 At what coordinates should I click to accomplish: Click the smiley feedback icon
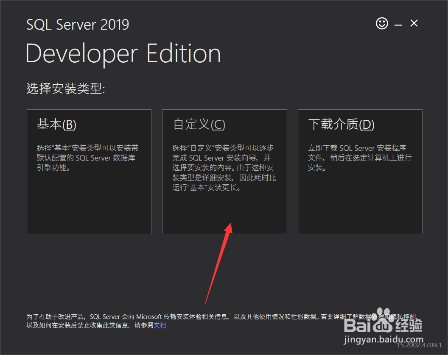tap(382, 23)
